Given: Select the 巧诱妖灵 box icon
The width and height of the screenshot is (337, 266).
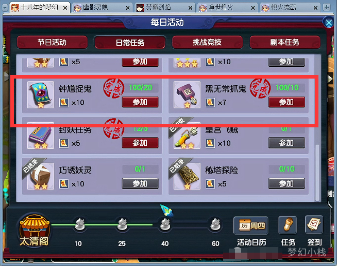Looking at the screenshot, I should 41,176.
